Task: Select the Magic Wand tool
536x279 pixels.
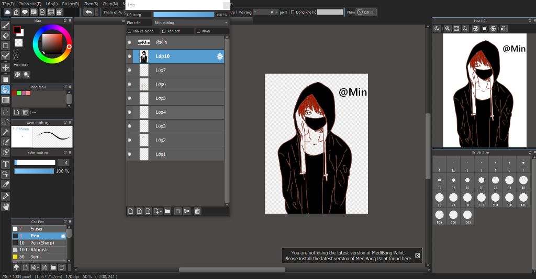Action: [5, 132]
